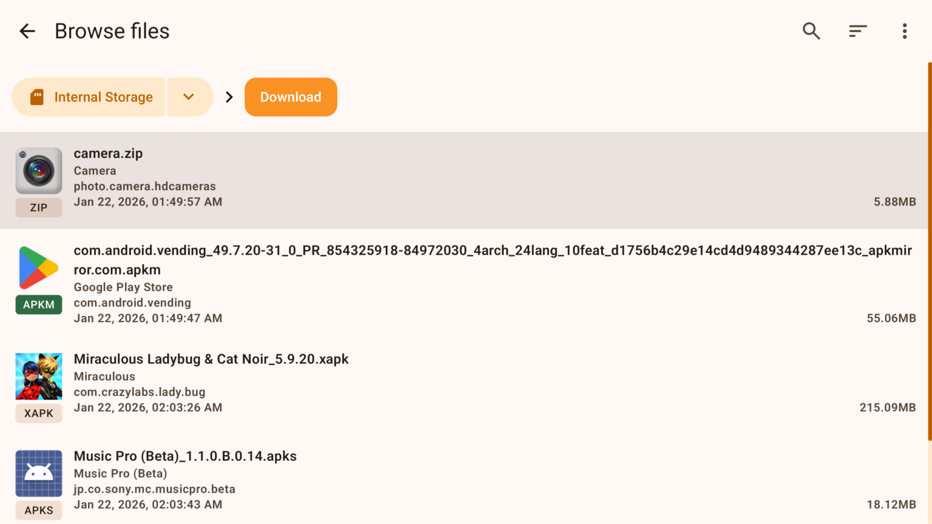Click the ZIP format badge
The image size is (932, 524).
tap(39, 207)
